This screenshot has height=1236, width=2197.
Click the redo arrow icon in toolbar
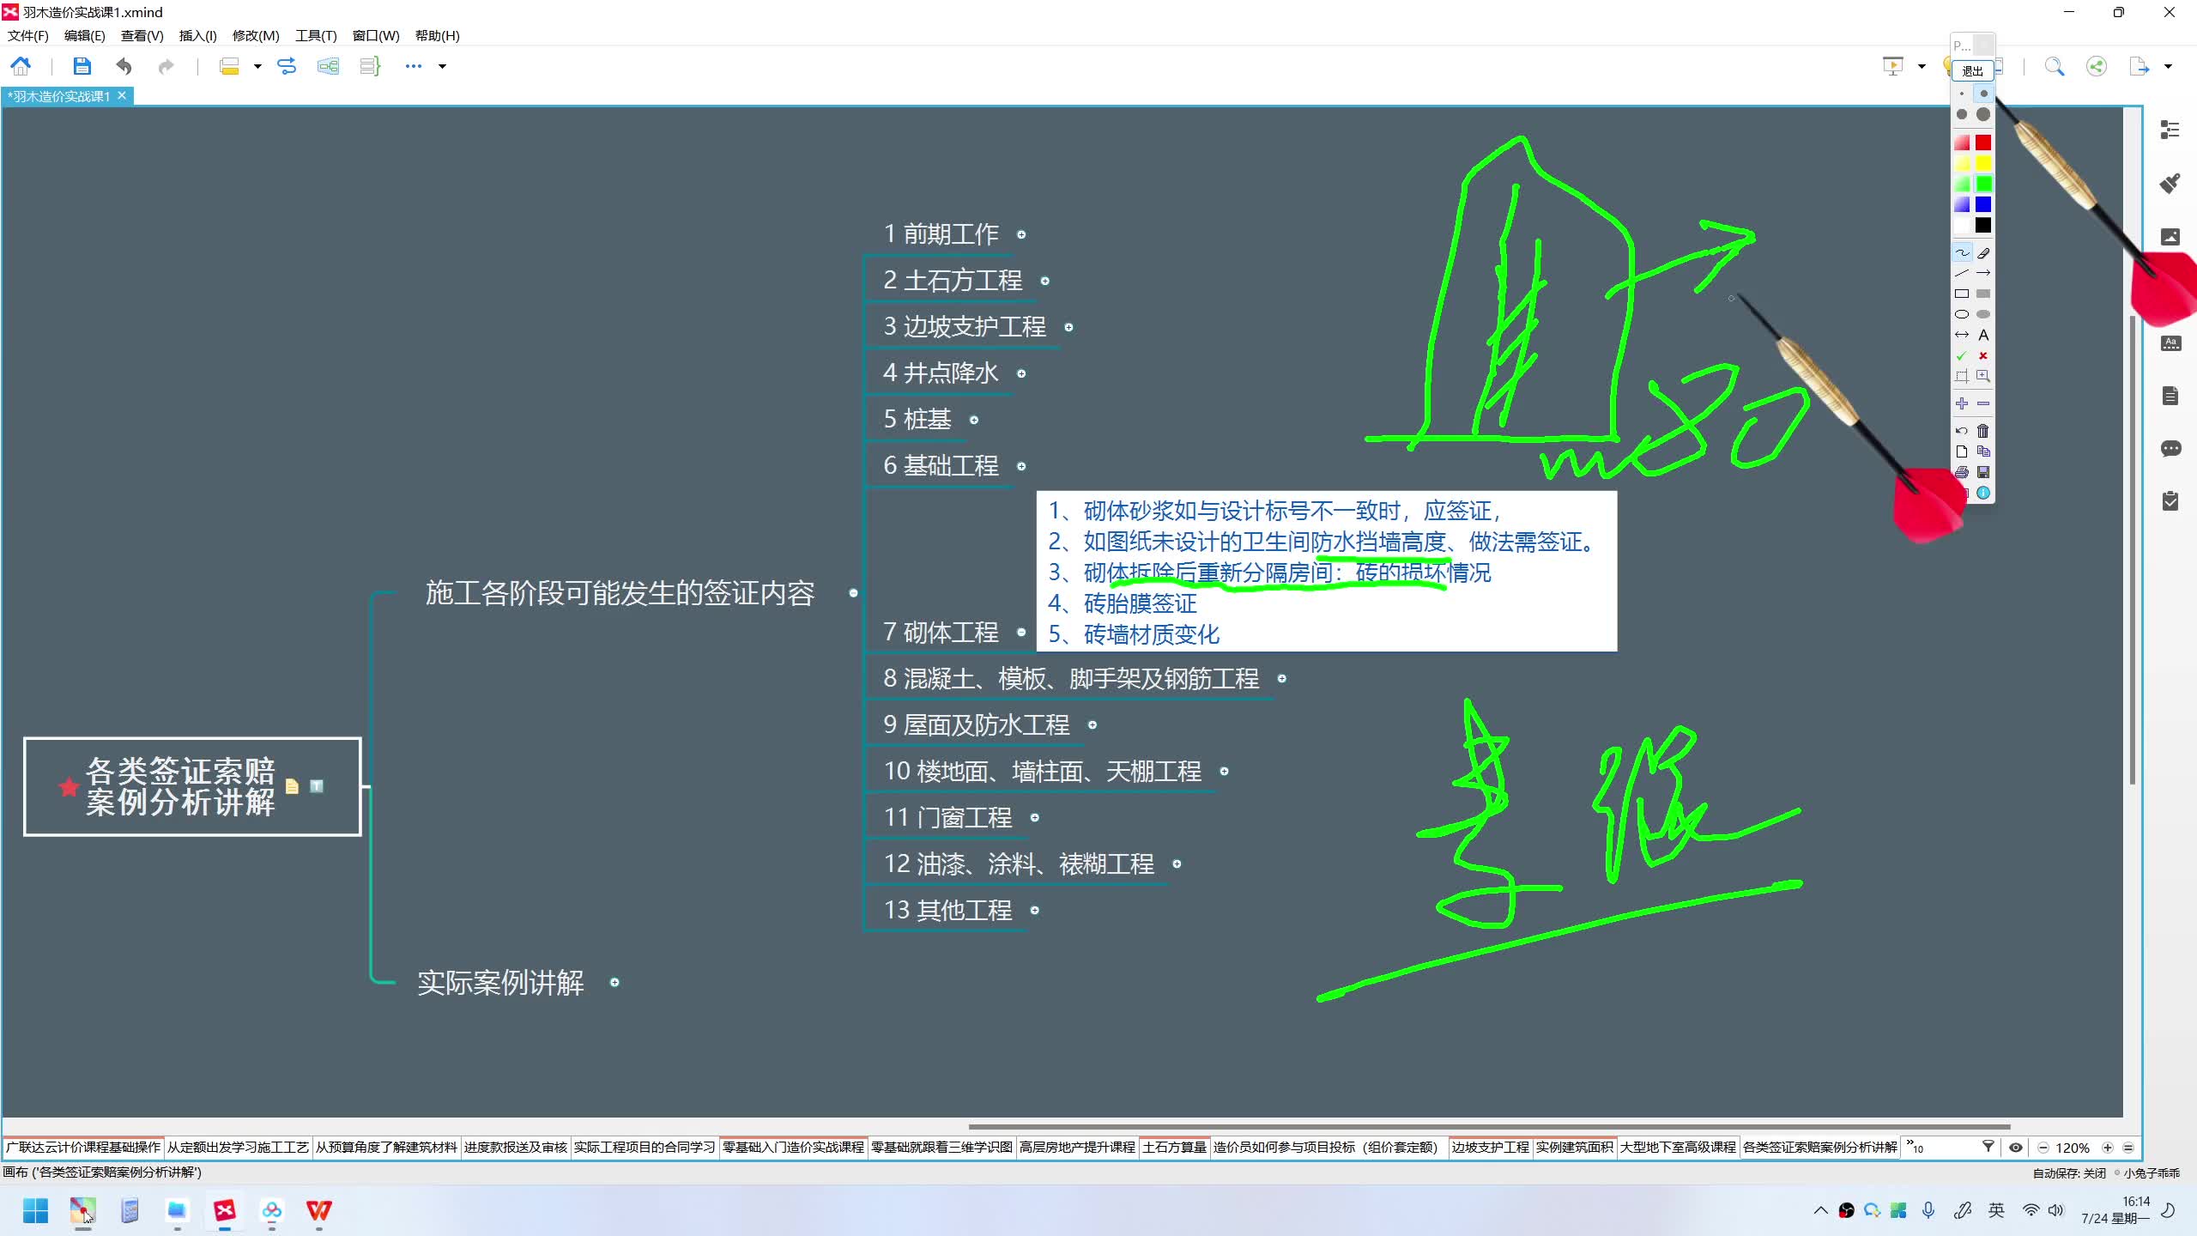tap(165, 65)
